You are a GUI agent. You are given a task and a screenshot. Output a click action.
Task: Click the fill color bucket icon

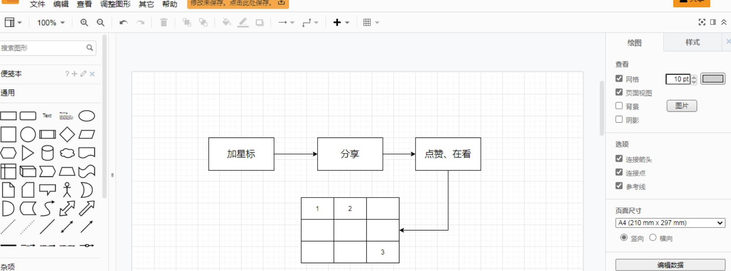point(226,23)
